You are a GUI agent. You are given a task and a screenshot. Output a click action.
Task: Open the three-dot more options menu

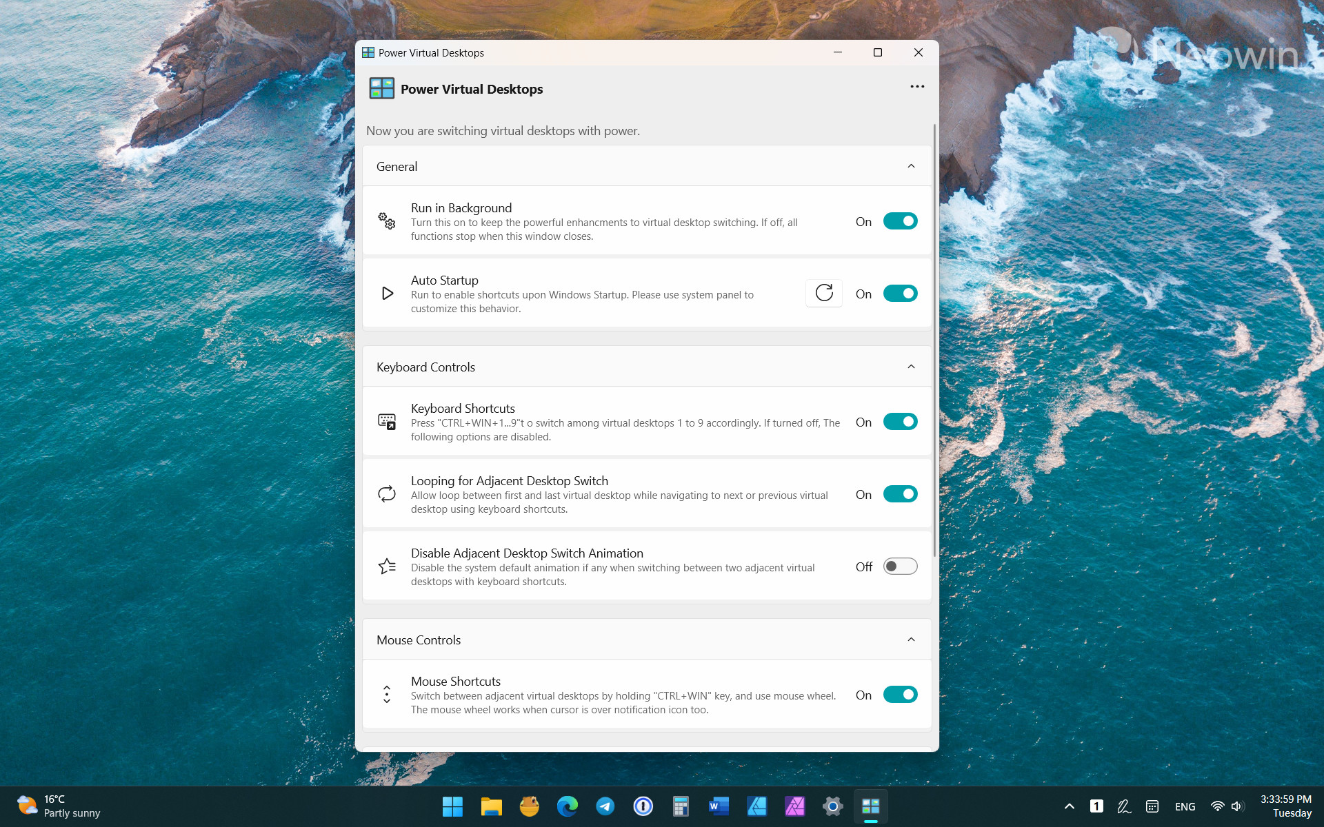[917, 87]
